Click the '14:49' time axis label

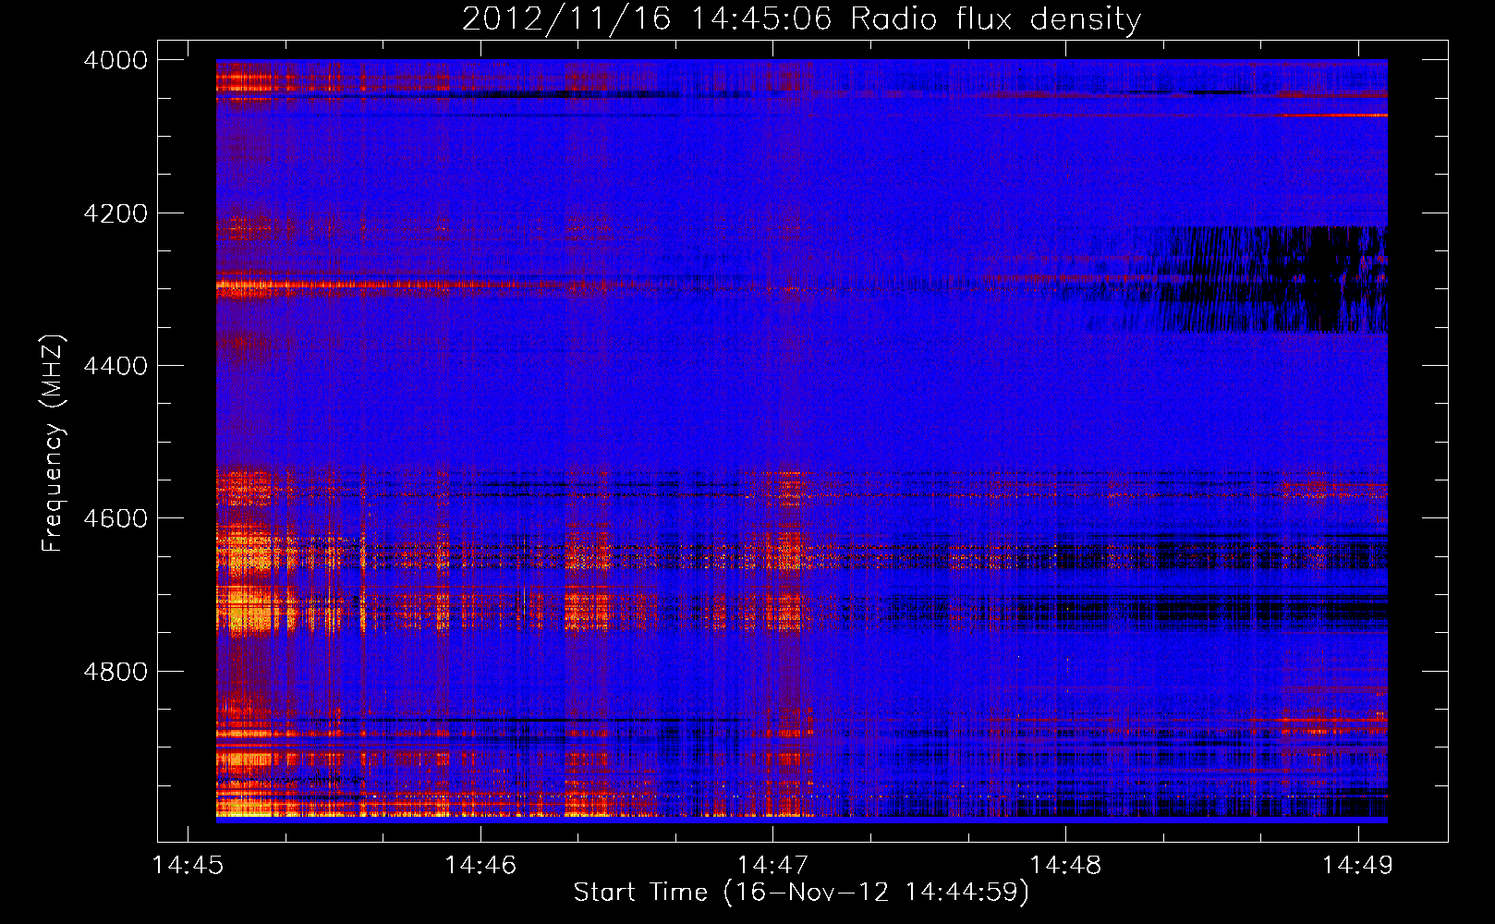pos(1357,865)
